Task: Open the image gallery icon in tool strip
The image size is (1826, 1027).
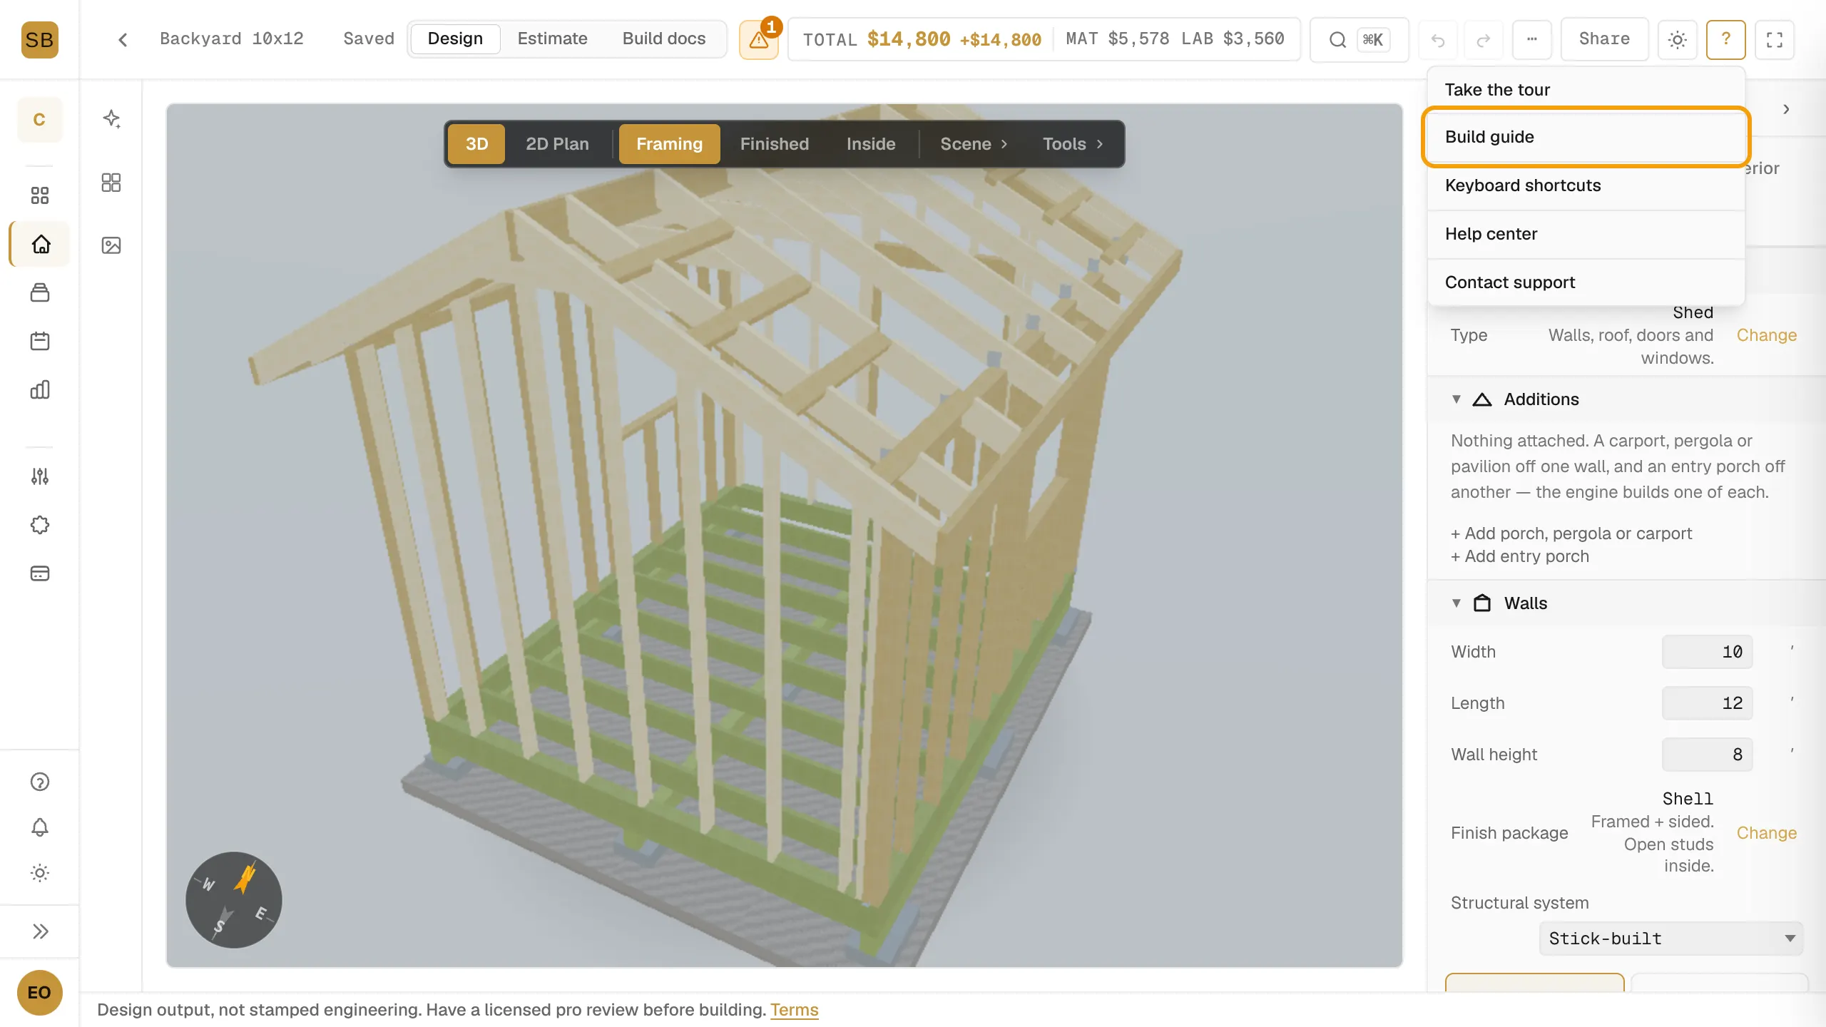Action: point(111,245)
